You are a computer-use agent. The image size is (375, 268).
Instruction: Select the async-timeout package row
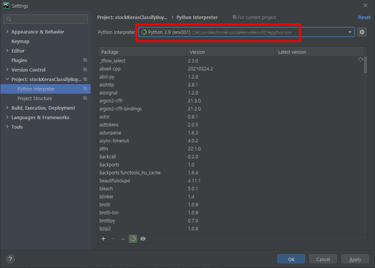(231, 141)
